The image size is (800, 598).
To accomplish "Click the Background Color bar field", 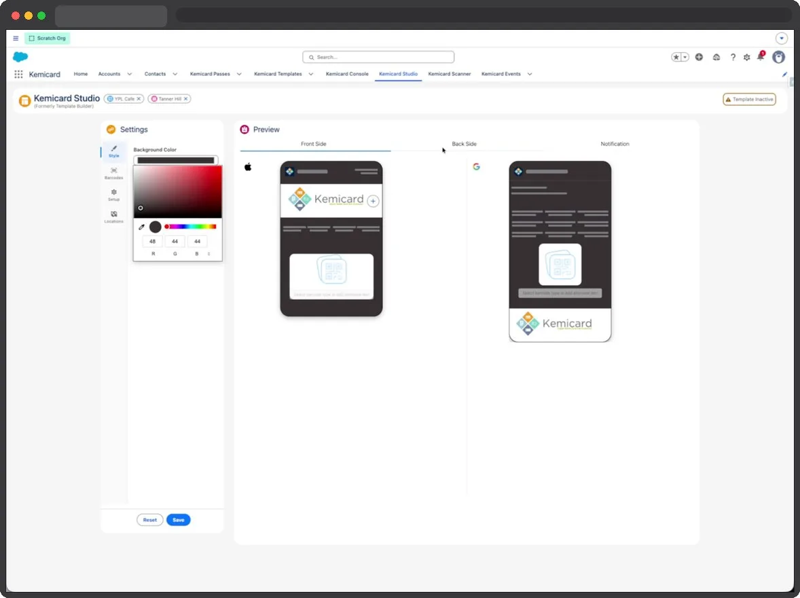I will (x=176, y=160).
